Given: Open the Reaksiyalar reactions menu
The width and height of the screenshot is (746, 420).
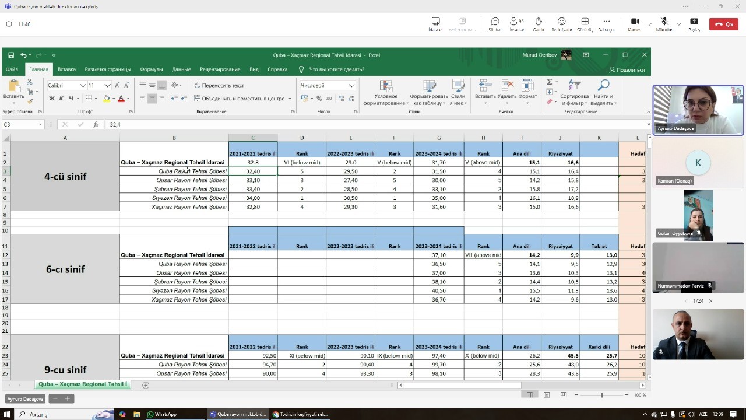Looking at the screenshot, I should tap(561, 24).
